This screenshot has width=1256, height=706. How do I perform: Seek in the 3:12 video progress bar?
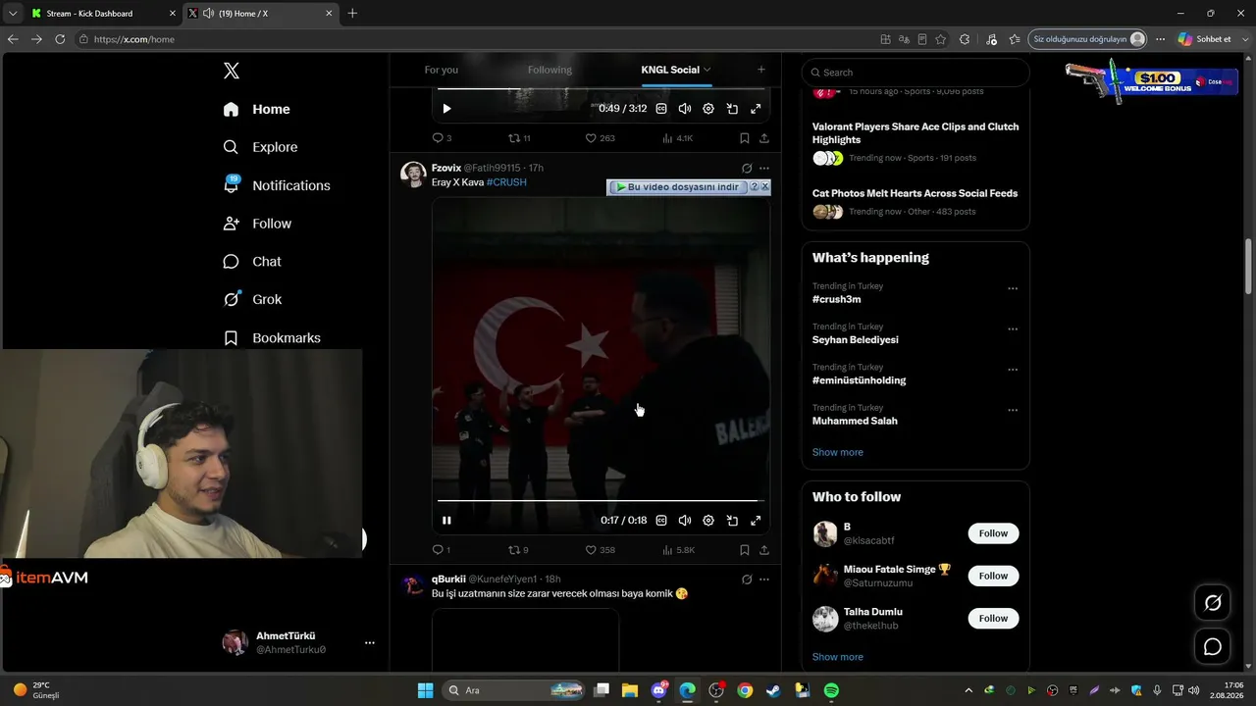pos(601,90)
